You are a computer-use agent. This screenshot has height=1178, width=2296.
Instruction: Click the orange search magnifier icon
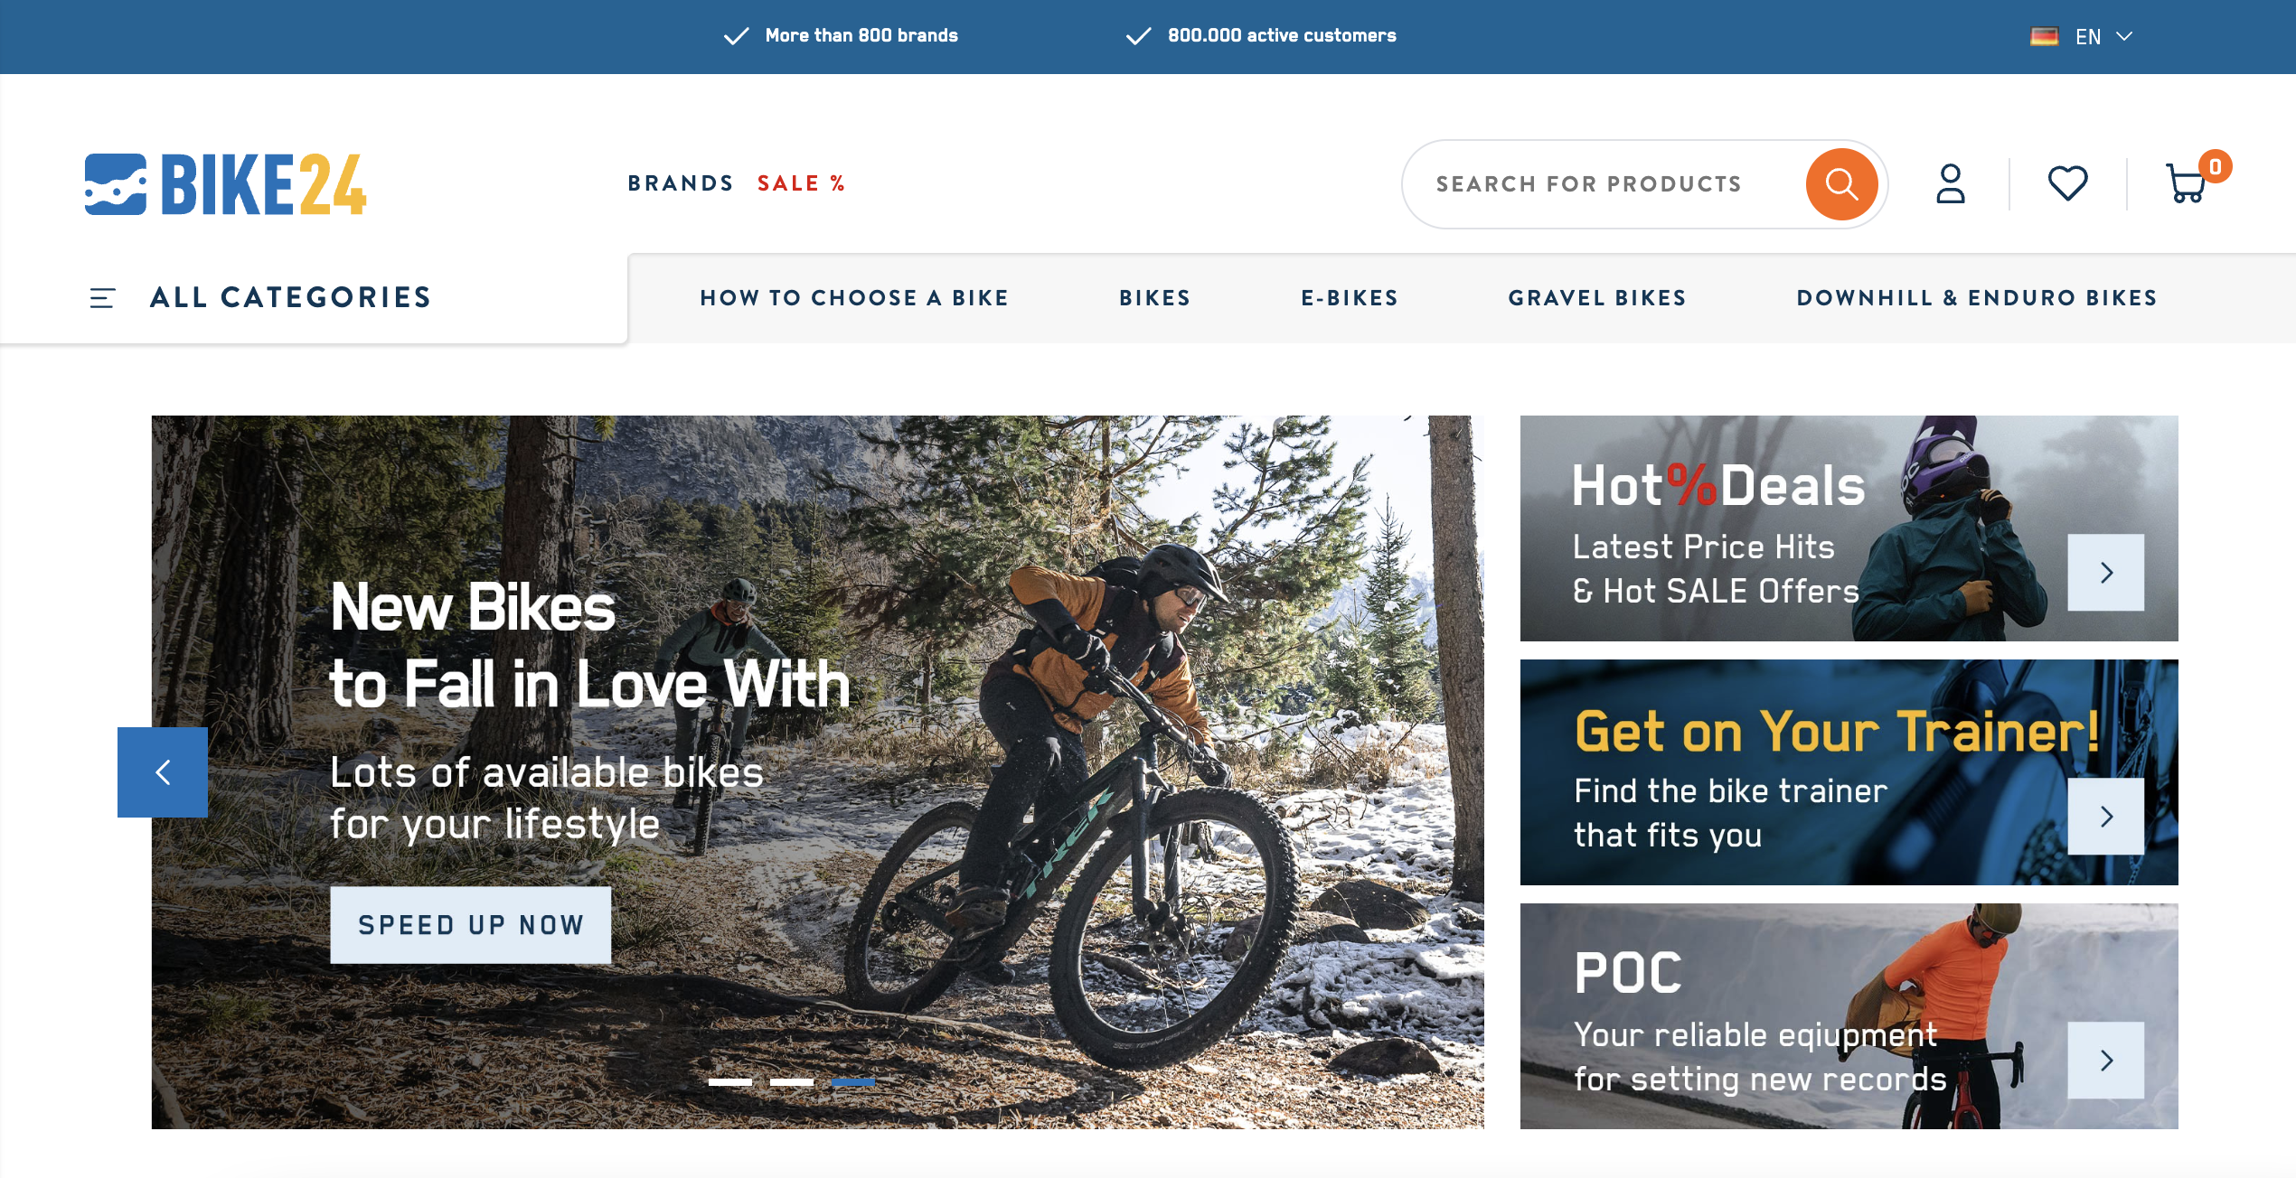(1841, 184)
